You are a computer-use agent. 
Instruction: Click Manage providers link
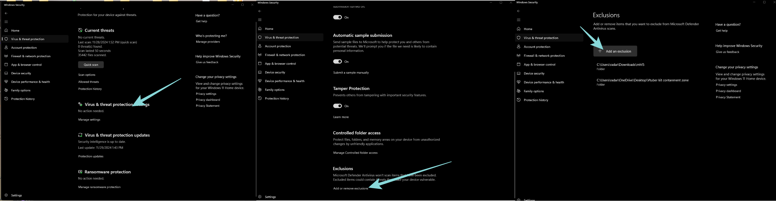[x=208, y=42]
